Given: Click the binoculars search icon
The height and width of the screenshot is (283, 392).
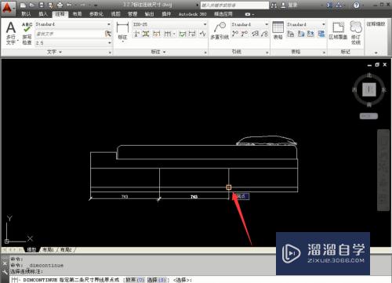Looking at the screenshot, I should (274, 5).
